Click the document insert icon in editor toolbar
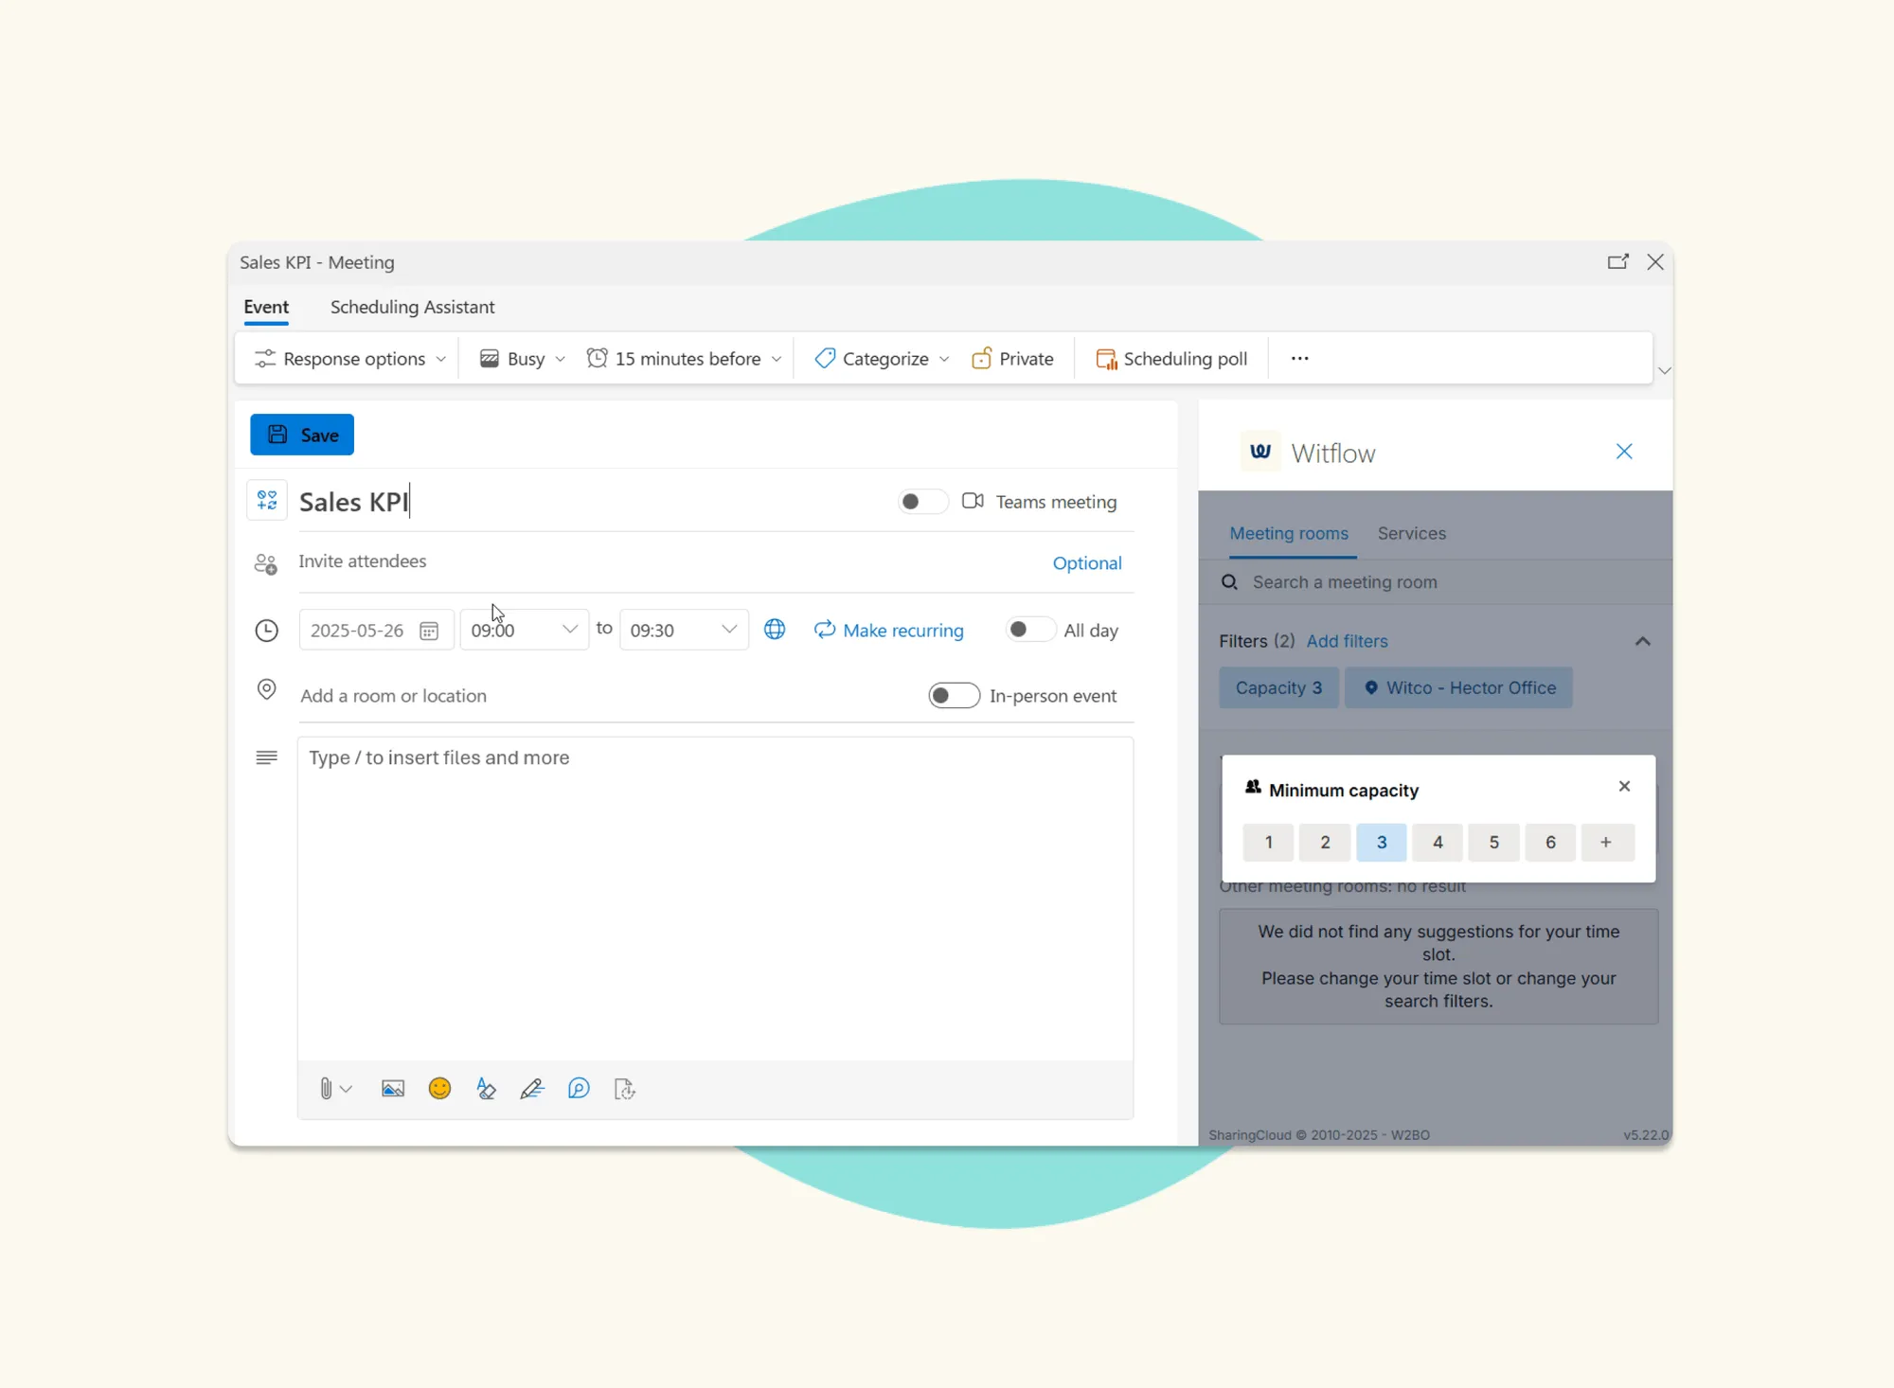This screenshot has width=1894, height=1388. point(625,1089)
